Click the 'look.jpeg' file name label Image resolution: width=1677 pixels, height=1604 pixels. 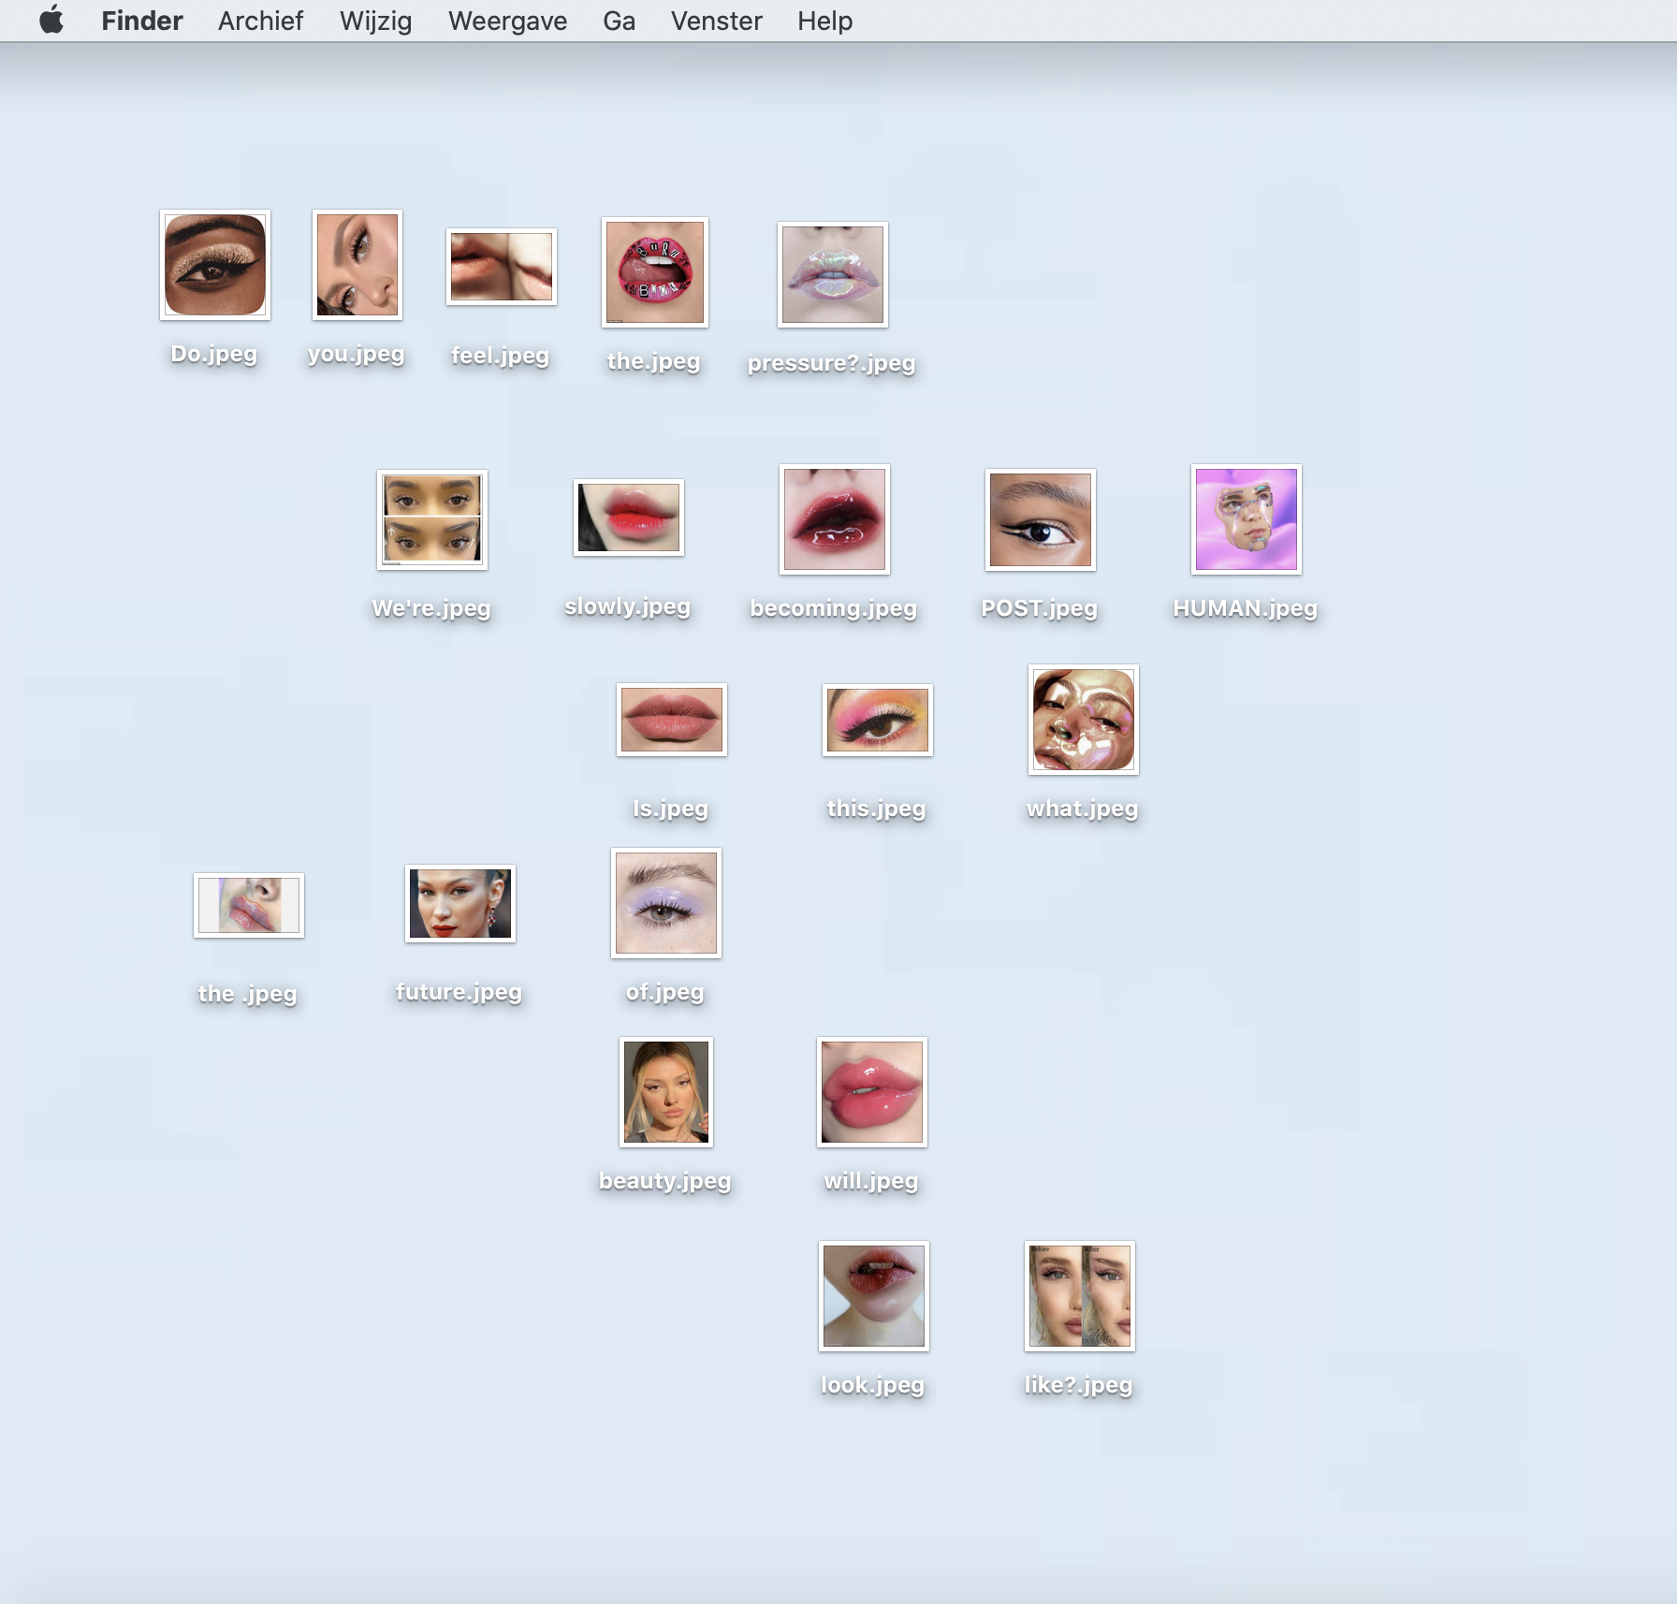[872, 1385]
